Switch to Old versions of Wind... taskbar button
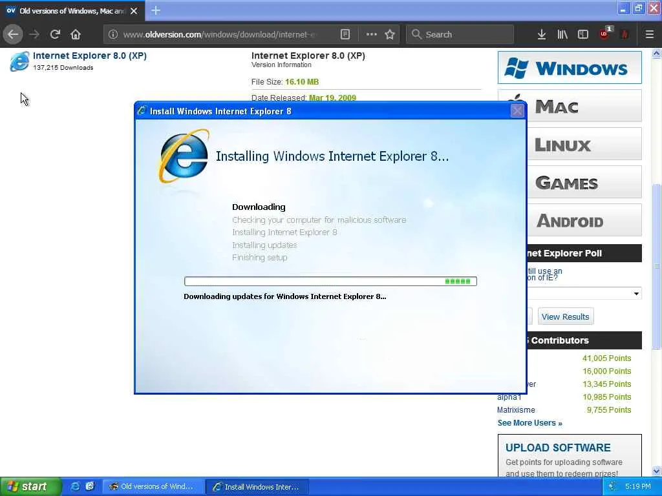 pos(153,487)
